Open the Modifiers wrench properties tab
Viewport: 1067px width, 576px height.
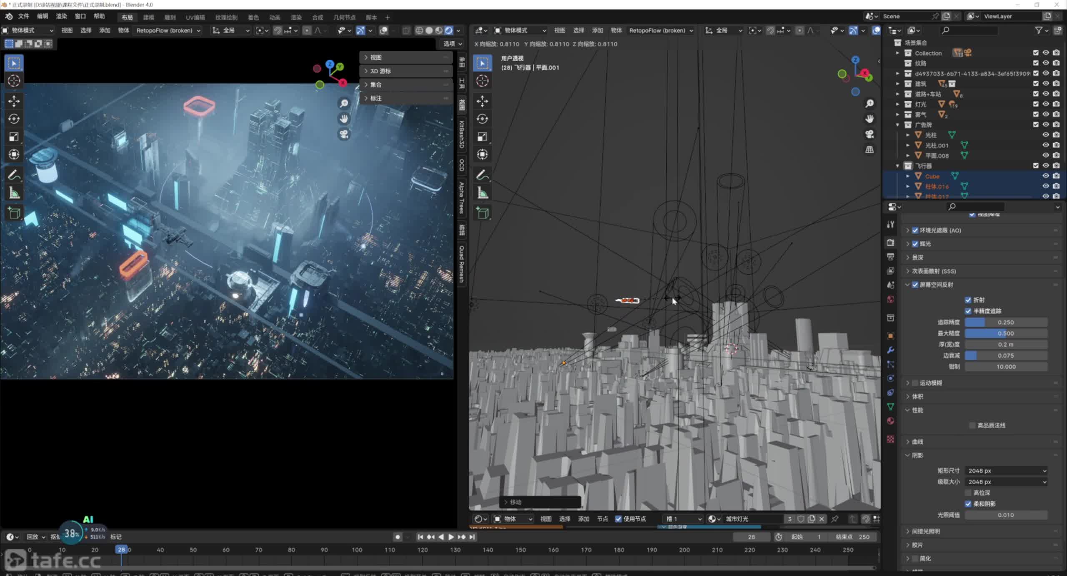pos(891,350)
